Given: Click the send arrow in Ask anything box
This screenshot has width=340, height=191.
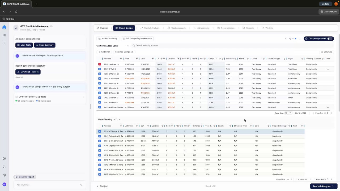Looking at the screenshot, I should click(x=81, y=185).
